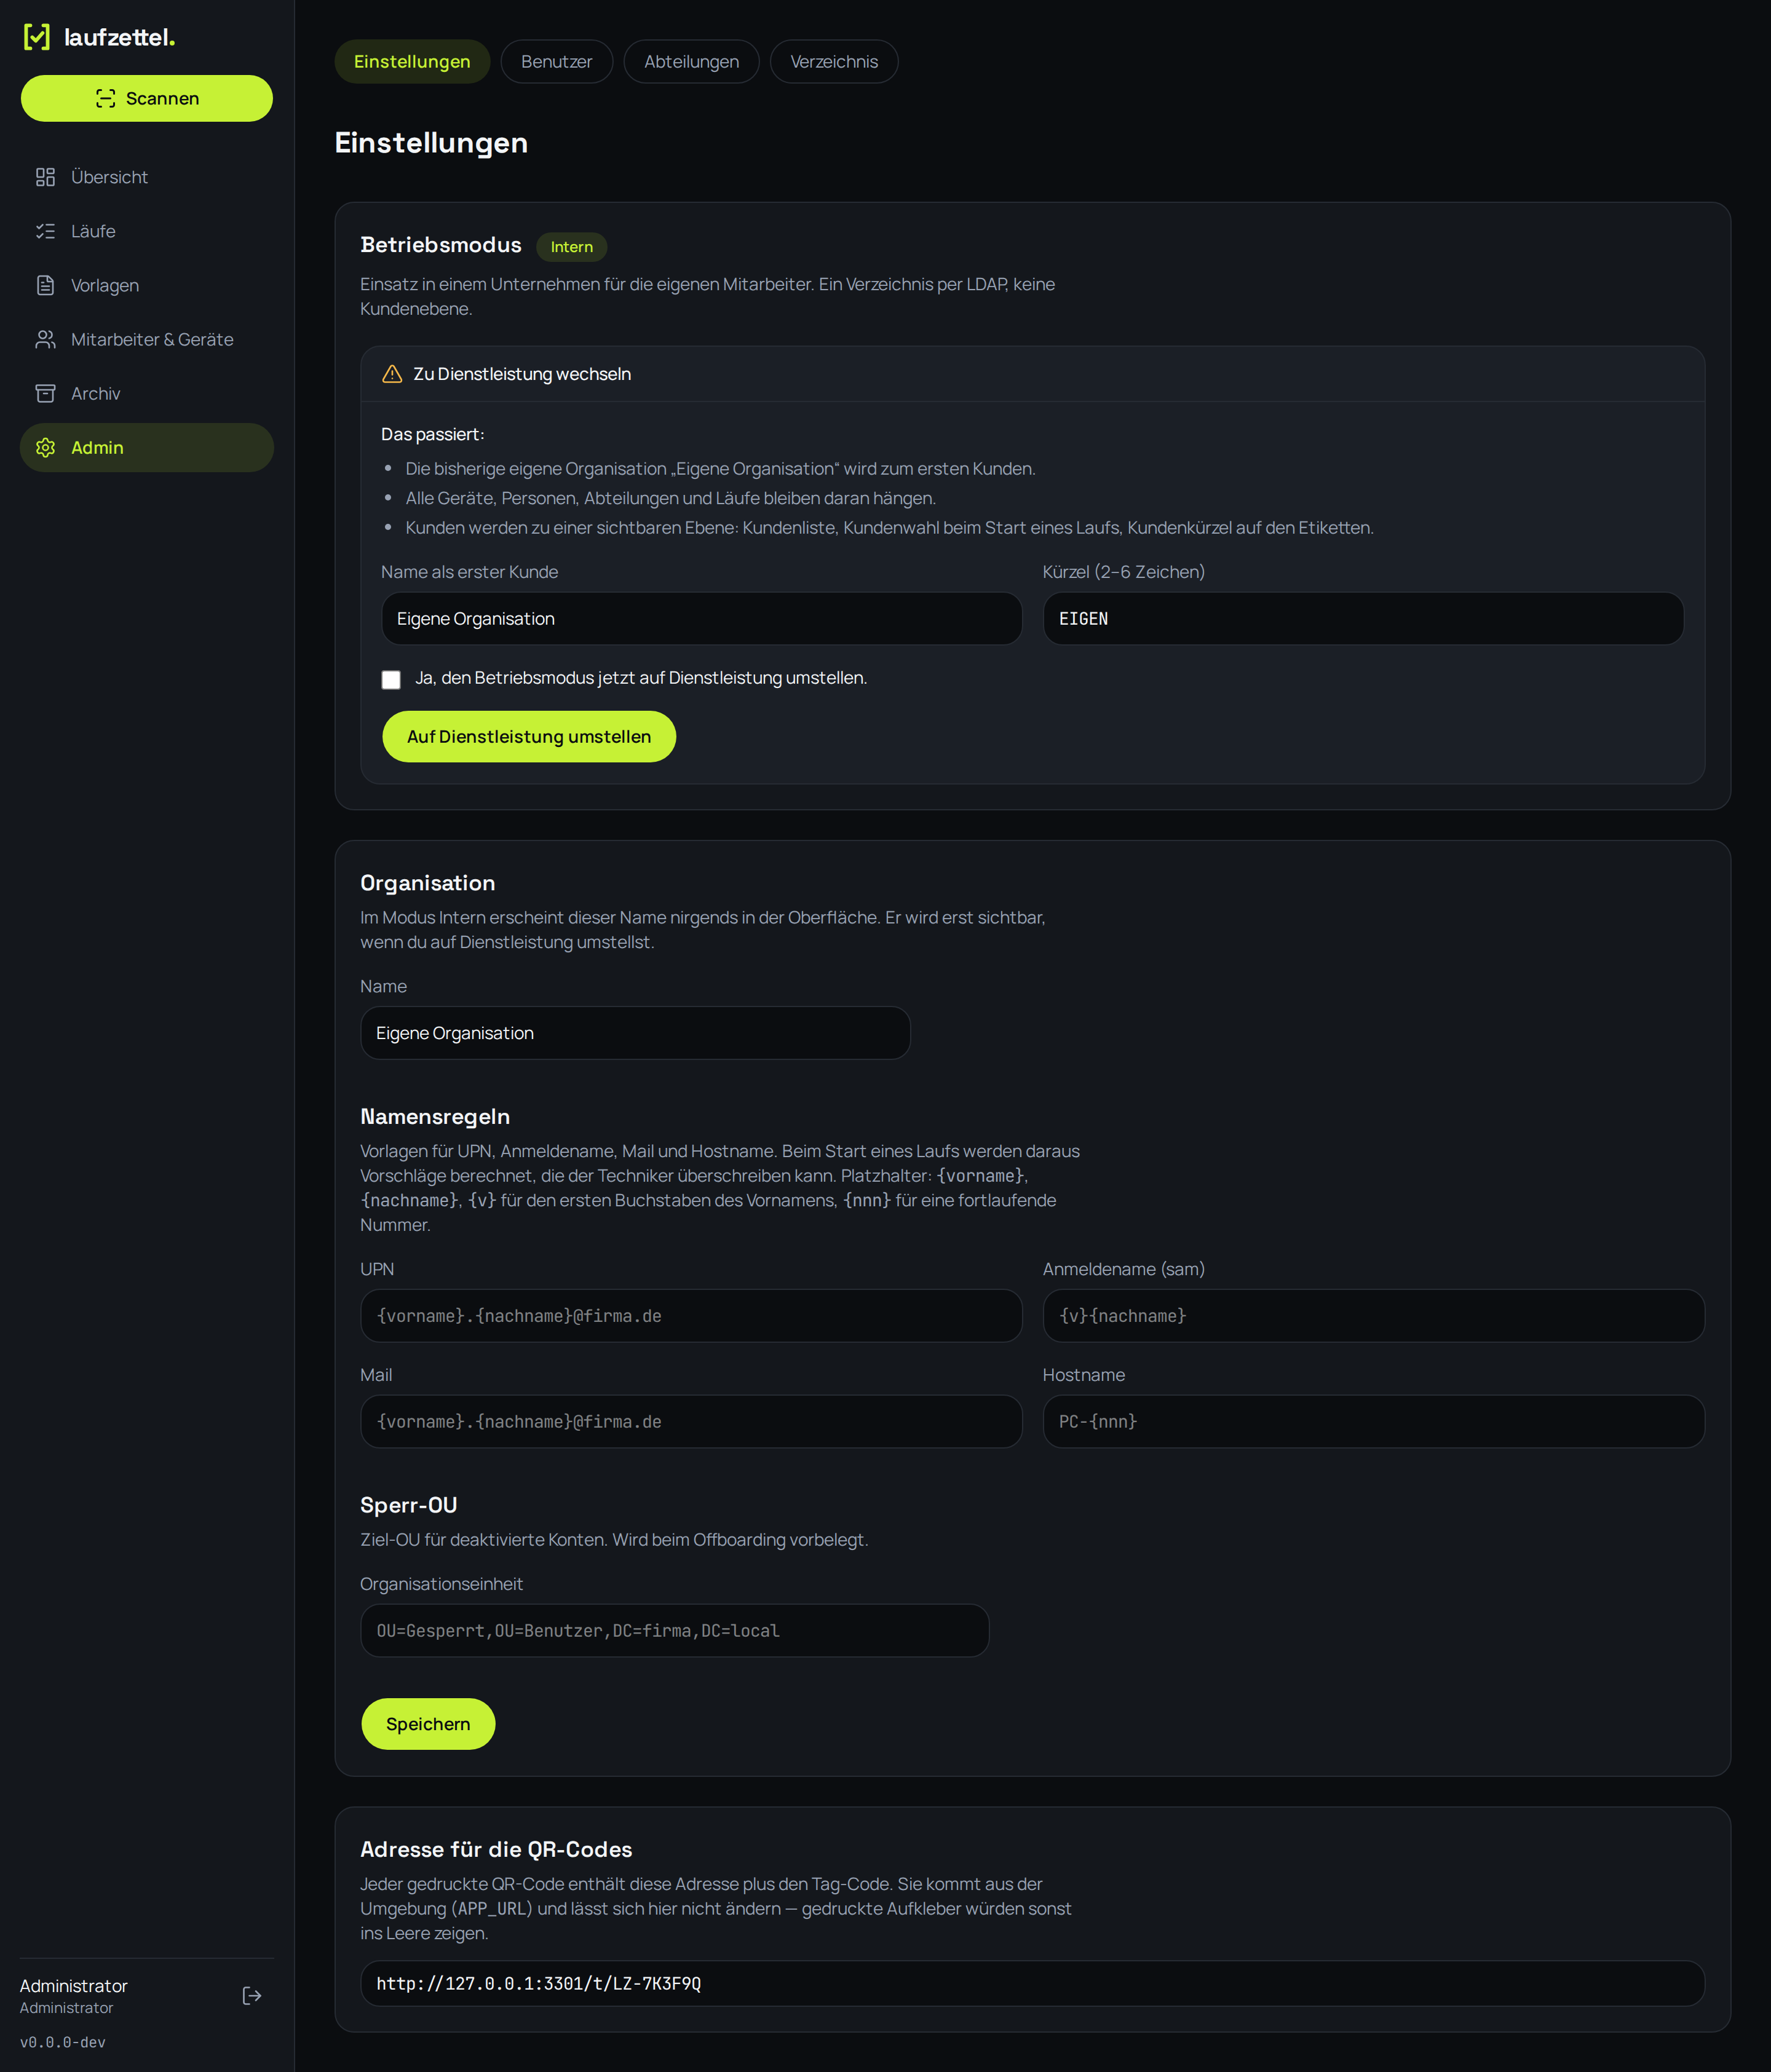Focus the Hostname field with PC-{nnn} placeholder
The width and height of the screenshot is (1771, 2072).
pyautogui.click(x=1373, y=1421)
